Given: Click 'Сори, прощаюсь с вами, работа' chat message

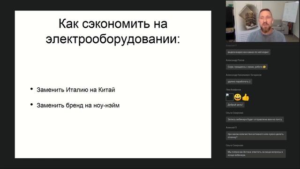Looking at the screenshot, I should [x=247, y=67].
